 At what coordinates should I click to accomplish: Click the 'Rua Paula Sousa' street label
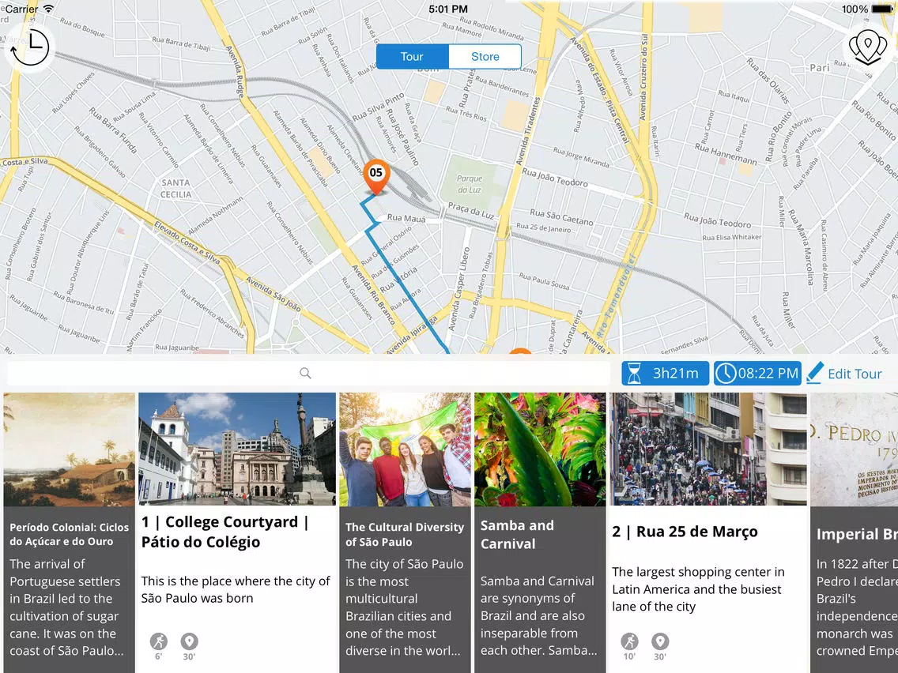click(x=544, y=280)
